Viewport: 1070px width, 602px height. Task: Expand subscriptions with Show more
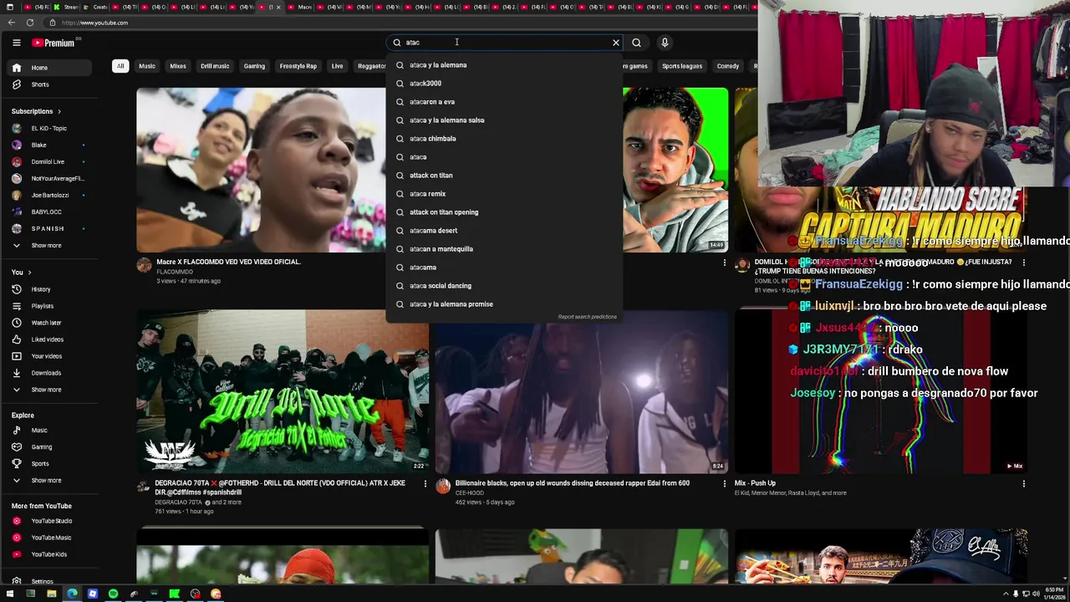[49, 245]
